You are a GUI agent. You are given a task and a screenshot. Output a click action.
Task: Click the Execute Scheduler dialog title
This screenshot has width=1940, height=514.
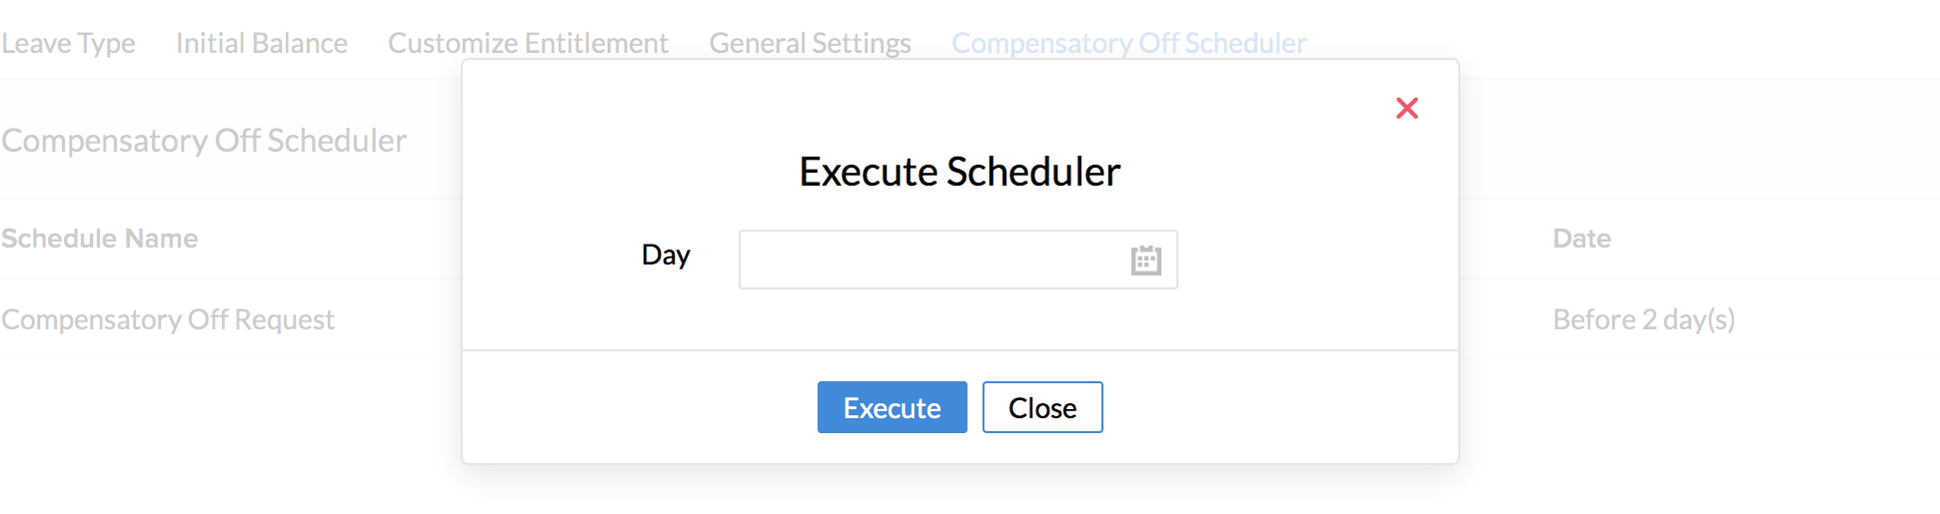(960, 172)
